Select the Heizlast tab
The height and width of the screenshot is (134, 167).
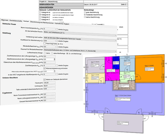point(26,21)
